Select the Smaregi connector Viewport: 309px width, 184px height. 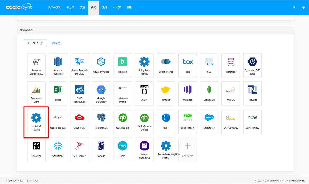(36, 150)
